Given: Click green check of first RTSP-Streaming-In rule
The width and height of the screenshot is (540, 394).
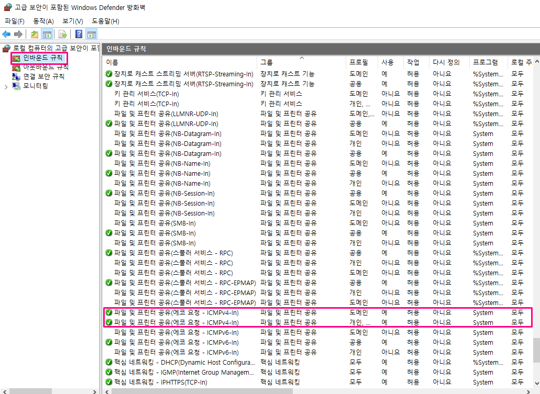Looking at the screenshot, I should (x=109, y=74).
